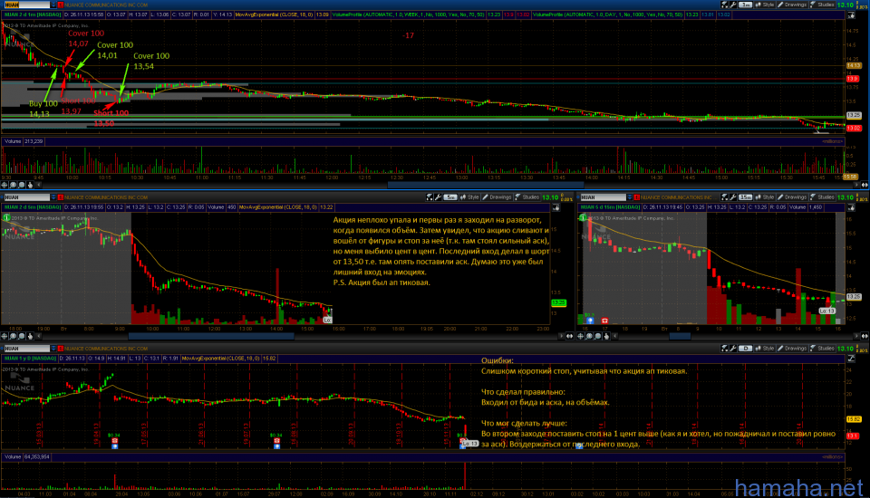Image resolution: width=870 pixels, height=498 pixels.
Task: Click the NUAN symbol field in top chart
Action: coord(25,5)
